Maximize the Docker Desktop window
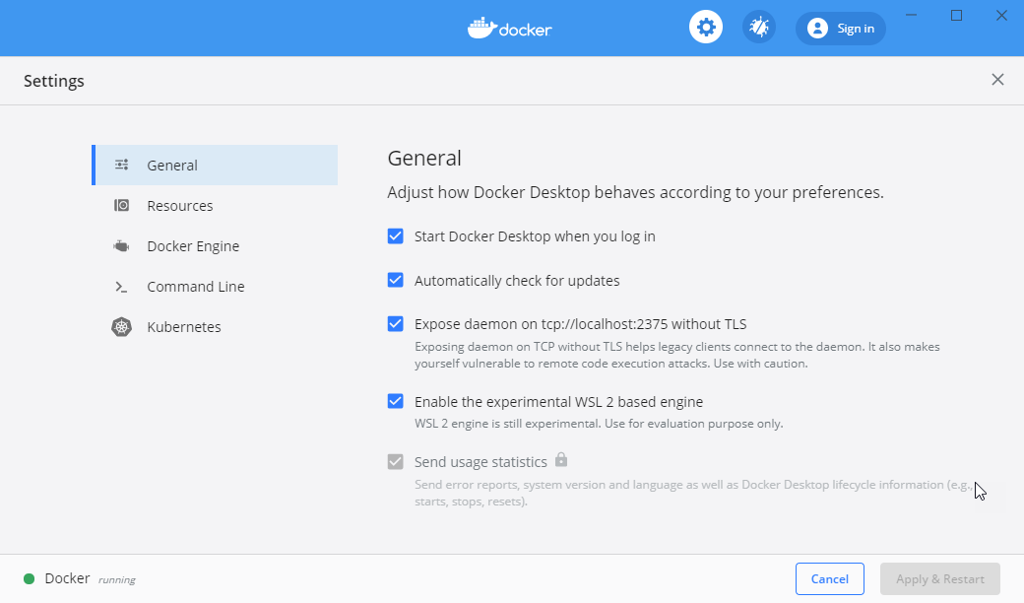 (x=956, y=15)
